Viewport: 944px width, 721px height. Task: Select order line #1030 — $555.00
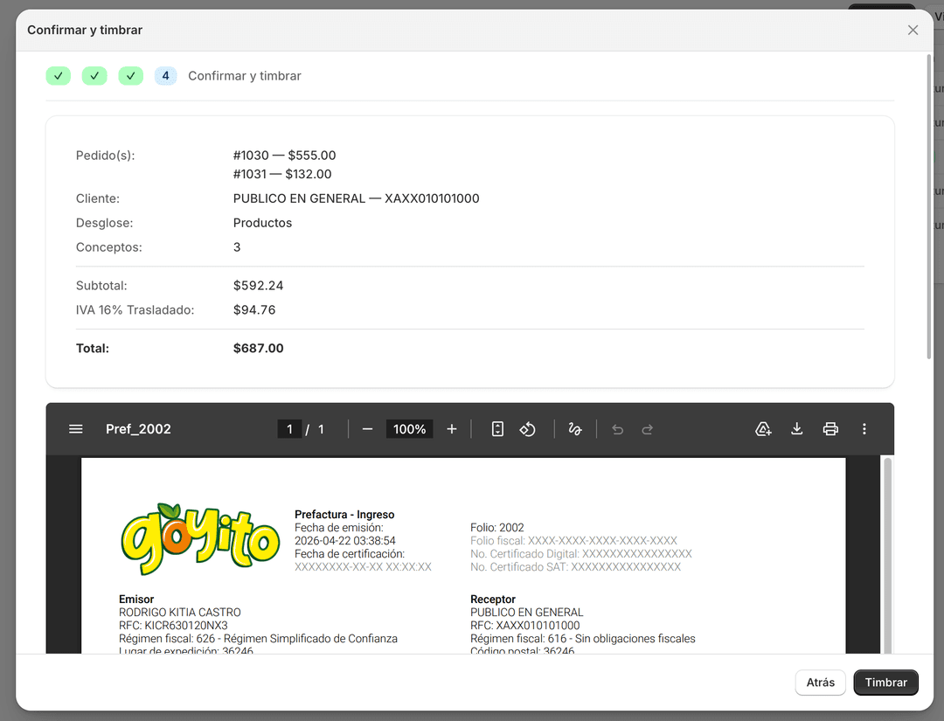(x=284, y=156)
